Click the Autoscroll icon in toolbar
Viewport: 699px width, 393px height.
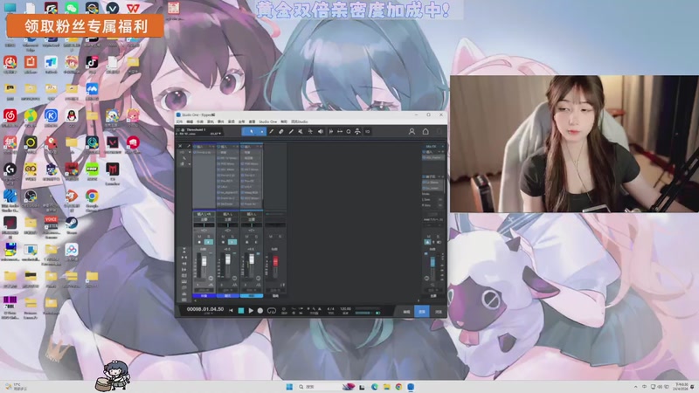pos(357,132)
